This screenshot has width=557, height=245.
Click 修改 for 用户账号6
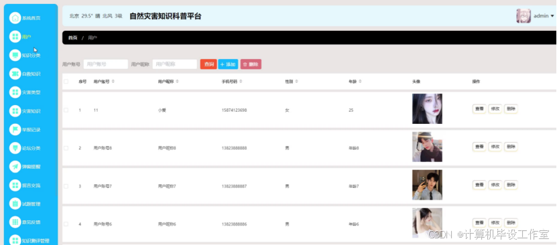pyautogui.click(x=495, y=223)
